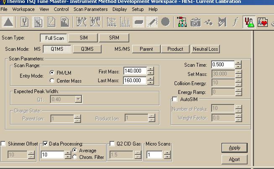274x169 pixels.
Task: Decrease Micro Scans with down arrow
Action: tap(167, 156)
